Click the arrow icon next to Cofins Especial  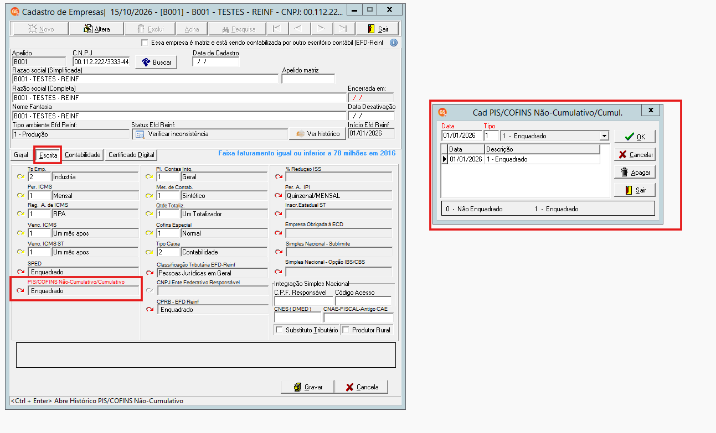point(150,233)
